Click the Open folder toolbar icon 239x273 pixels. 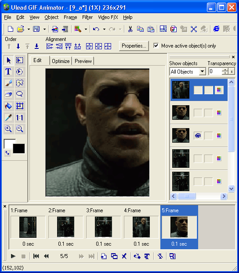tap(21, 29)
